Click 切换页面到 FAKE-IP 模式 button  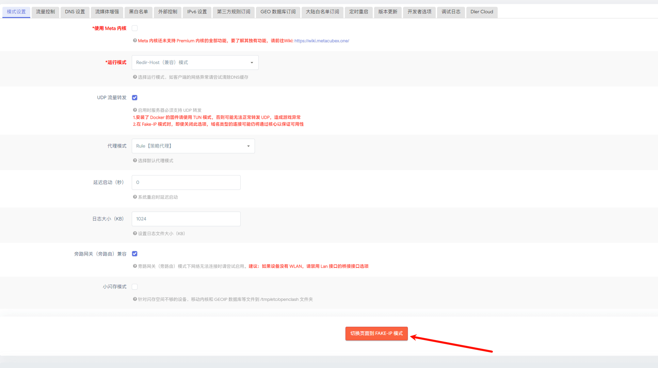[376, 333]
